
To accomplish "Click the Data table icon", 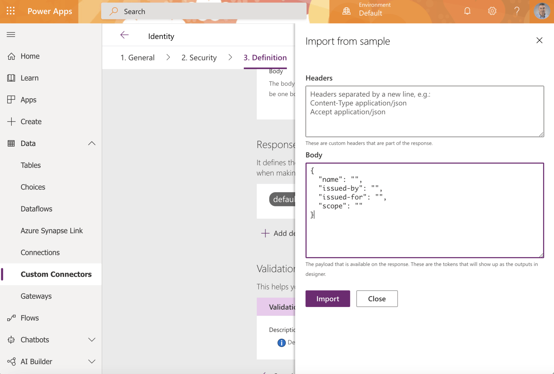I will point(11,143).
